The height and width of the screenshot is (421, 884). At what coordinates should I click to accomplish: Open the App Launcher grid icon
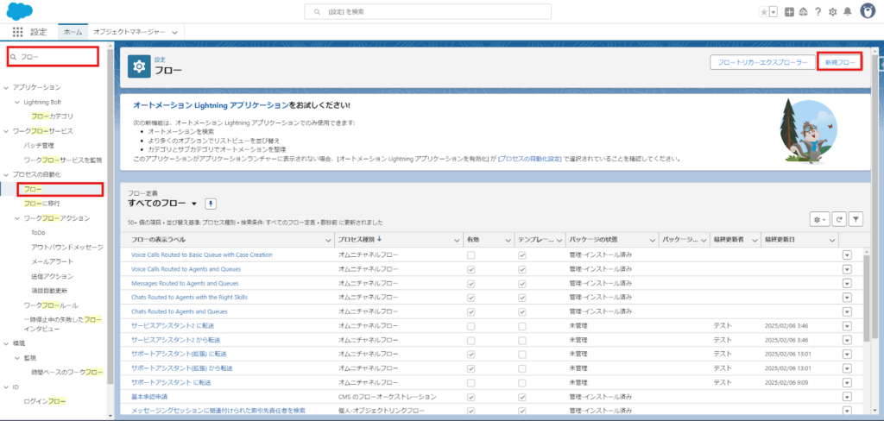[x=17, y=32]
